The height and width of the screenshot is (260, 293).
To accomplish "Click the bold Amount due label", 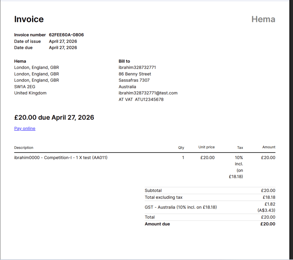I will pos(157,224).
